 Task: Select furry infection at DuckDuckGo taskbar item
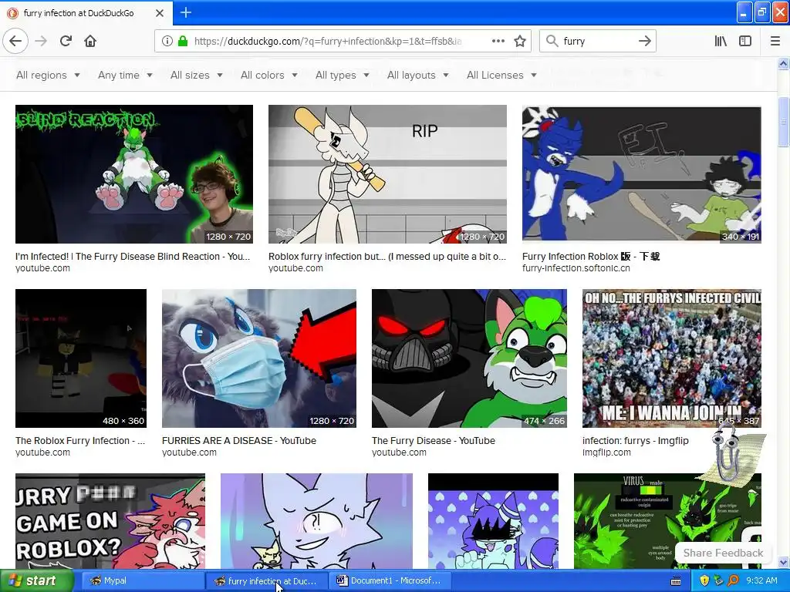pyautogui.click(x=266, y=580)
